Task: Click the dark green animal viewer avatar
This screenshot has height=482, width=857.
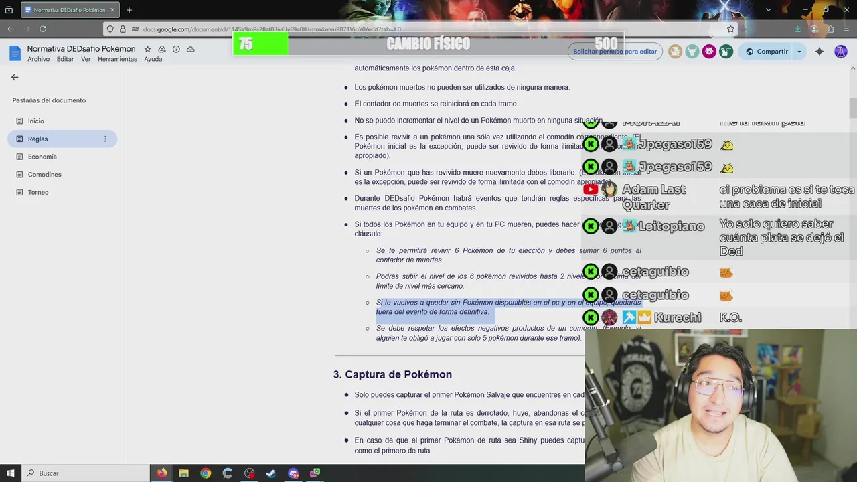Action: pos(726,52)
